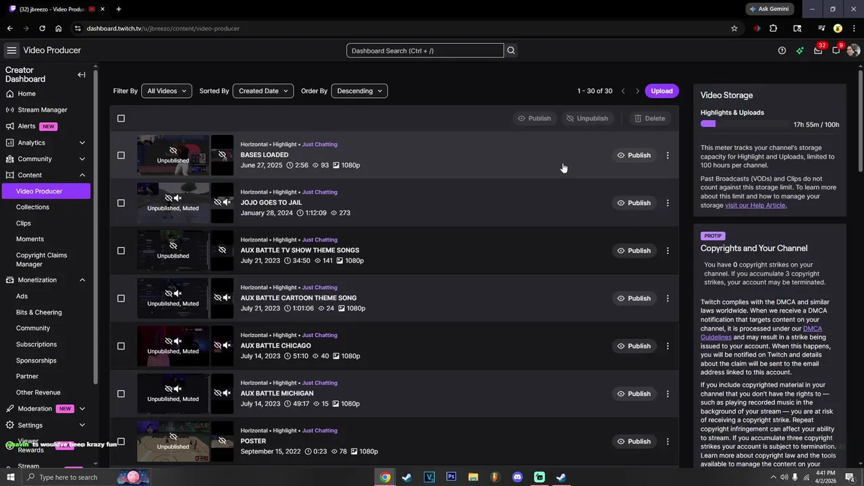Click the Just Chatting tag on POSTER
The width and height of the screenshot is (864, 486).
pyautogui.click(x=319, y=431)
